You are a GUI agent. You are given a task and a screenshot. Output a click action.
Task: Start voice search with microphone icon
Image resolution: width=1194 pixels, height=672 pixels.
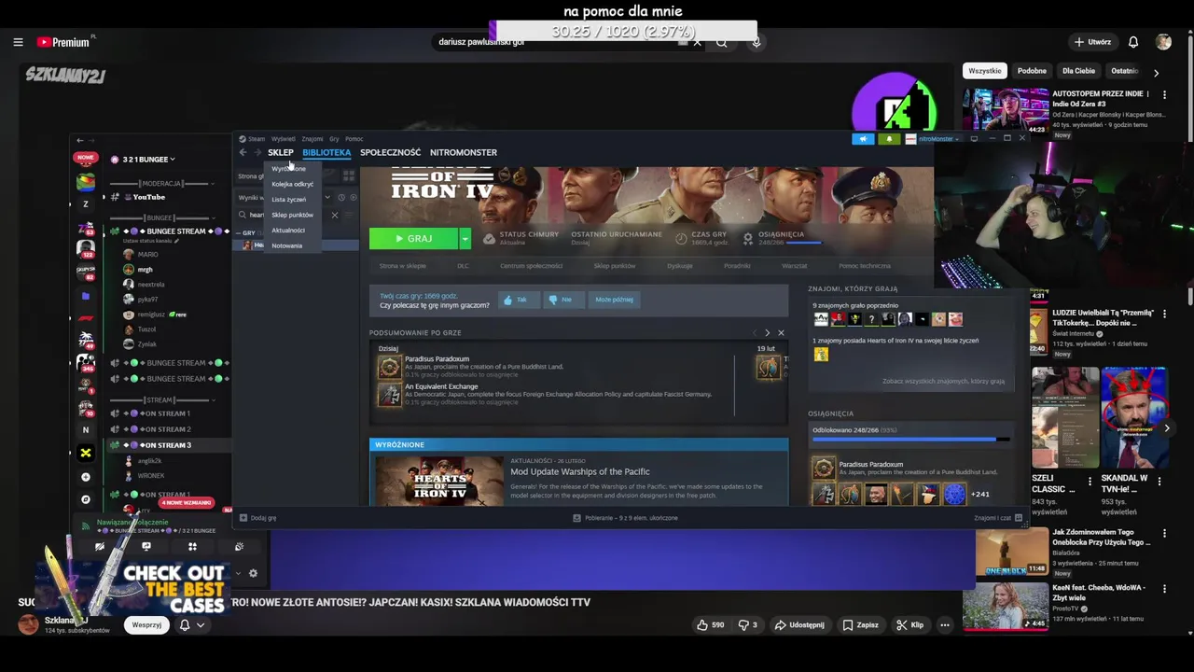pos(757,42)
